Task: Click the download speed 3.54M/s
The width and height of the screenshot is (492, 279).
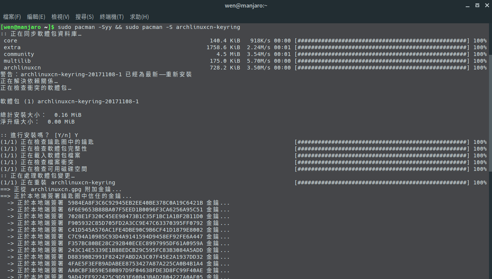Action: (259, 54)
